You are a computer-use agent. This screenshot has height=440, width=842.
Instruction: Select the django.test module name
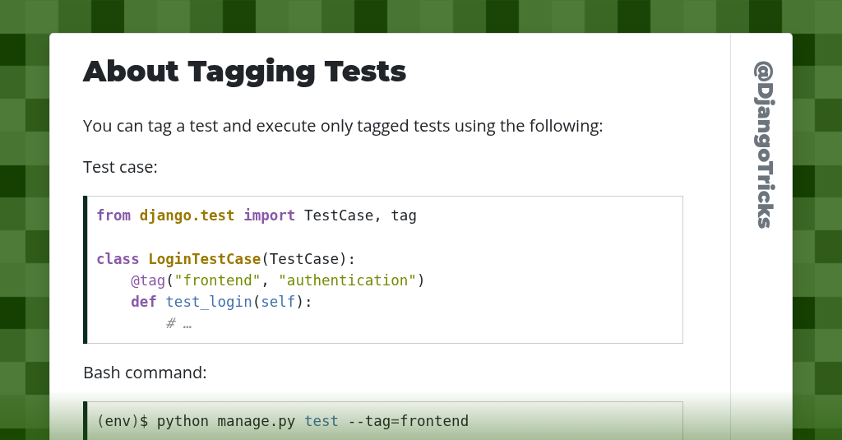click(187, 215)
